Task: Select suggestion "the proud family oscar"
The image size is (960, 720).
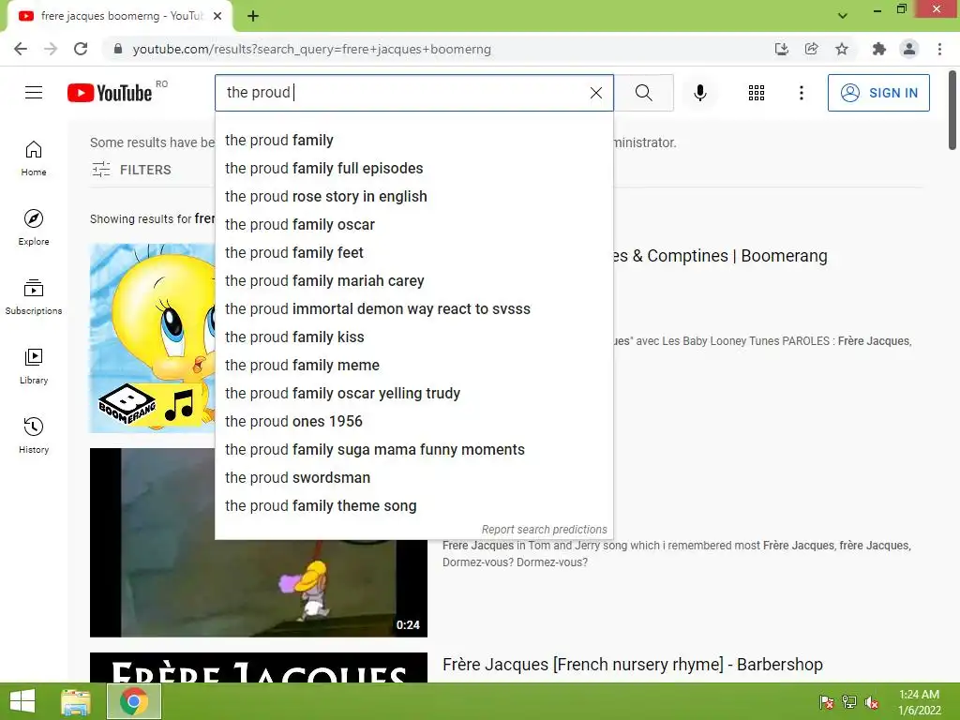Action: (413, 225)
